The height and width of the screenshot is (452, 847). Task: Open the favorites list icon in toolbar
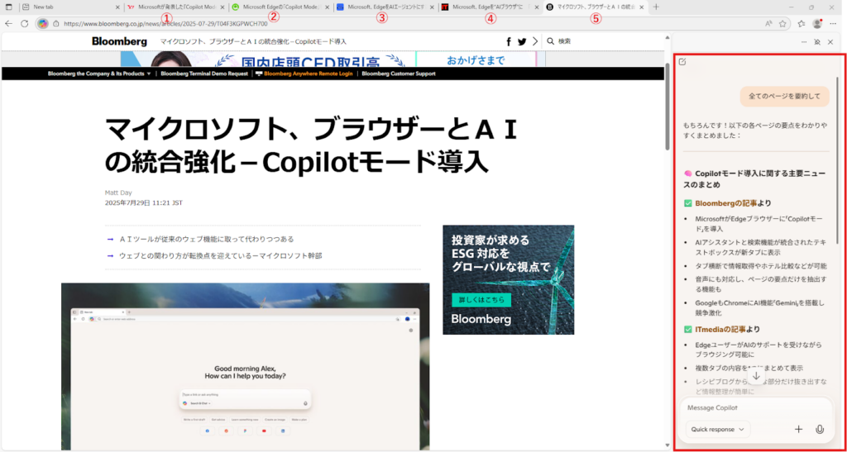tap(802, 24)
